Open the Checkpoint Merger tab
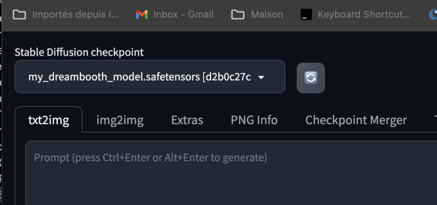Screen dimensions: 437x205 click(356, 120)
